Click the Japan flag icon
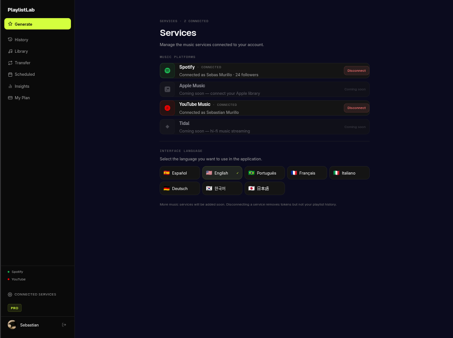453x338 pixels. click(251, 188)
